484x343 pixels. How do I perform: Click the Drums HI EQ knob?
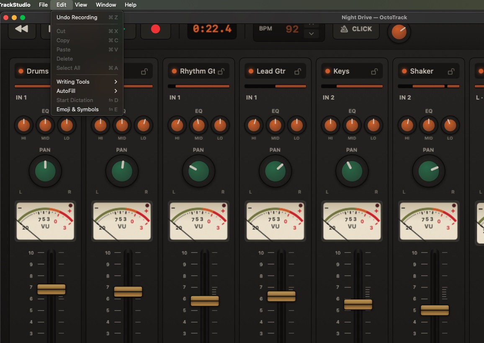[x=24, y=125]
